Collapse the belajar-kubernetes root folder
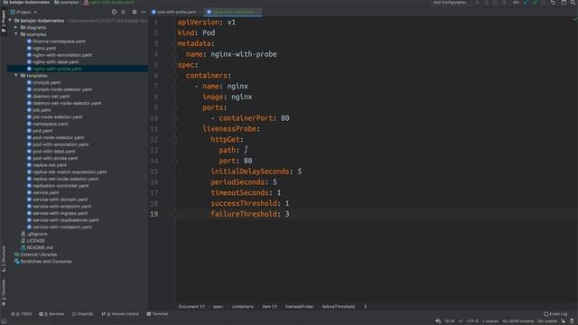This screenshot has width=578, height=325. tap(10, 21)
